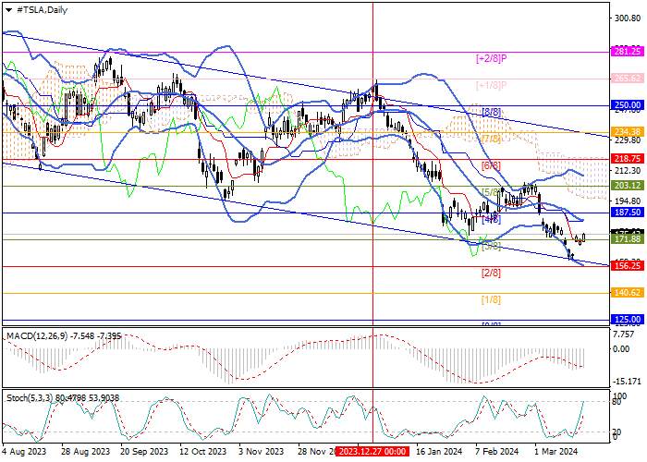This screenshot has height=462, width=647.
Task: Select the [+1/8]P Murrey level label
Action: coord(491,85)
